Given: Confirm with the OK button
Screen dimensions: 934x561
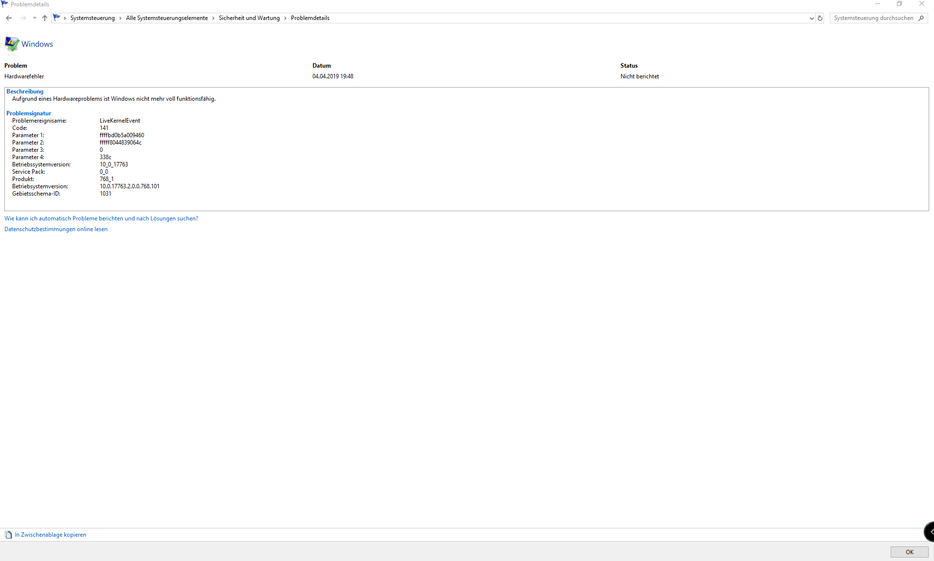Looking at the screenshot, I should pos(909,552).
